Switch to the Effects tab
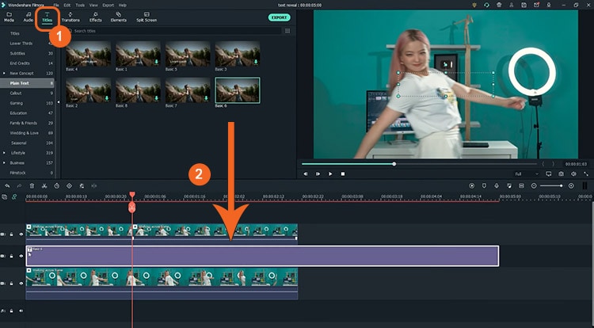 coord(96,17)
